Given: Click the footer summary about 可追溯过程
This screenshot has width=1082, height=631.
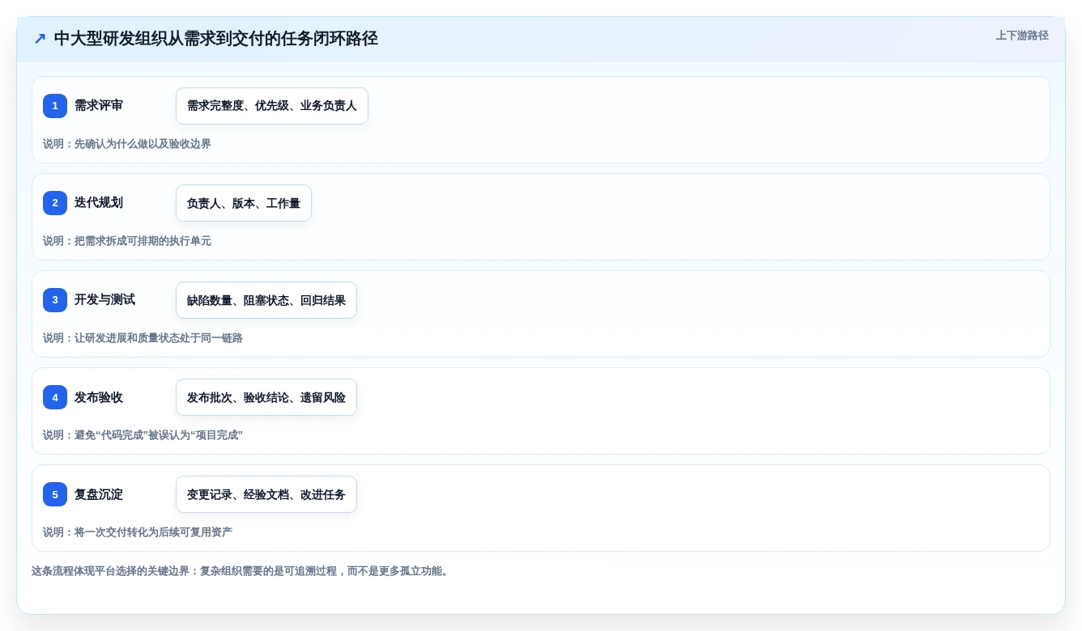Looking at the screenshot, I should 241,571.
